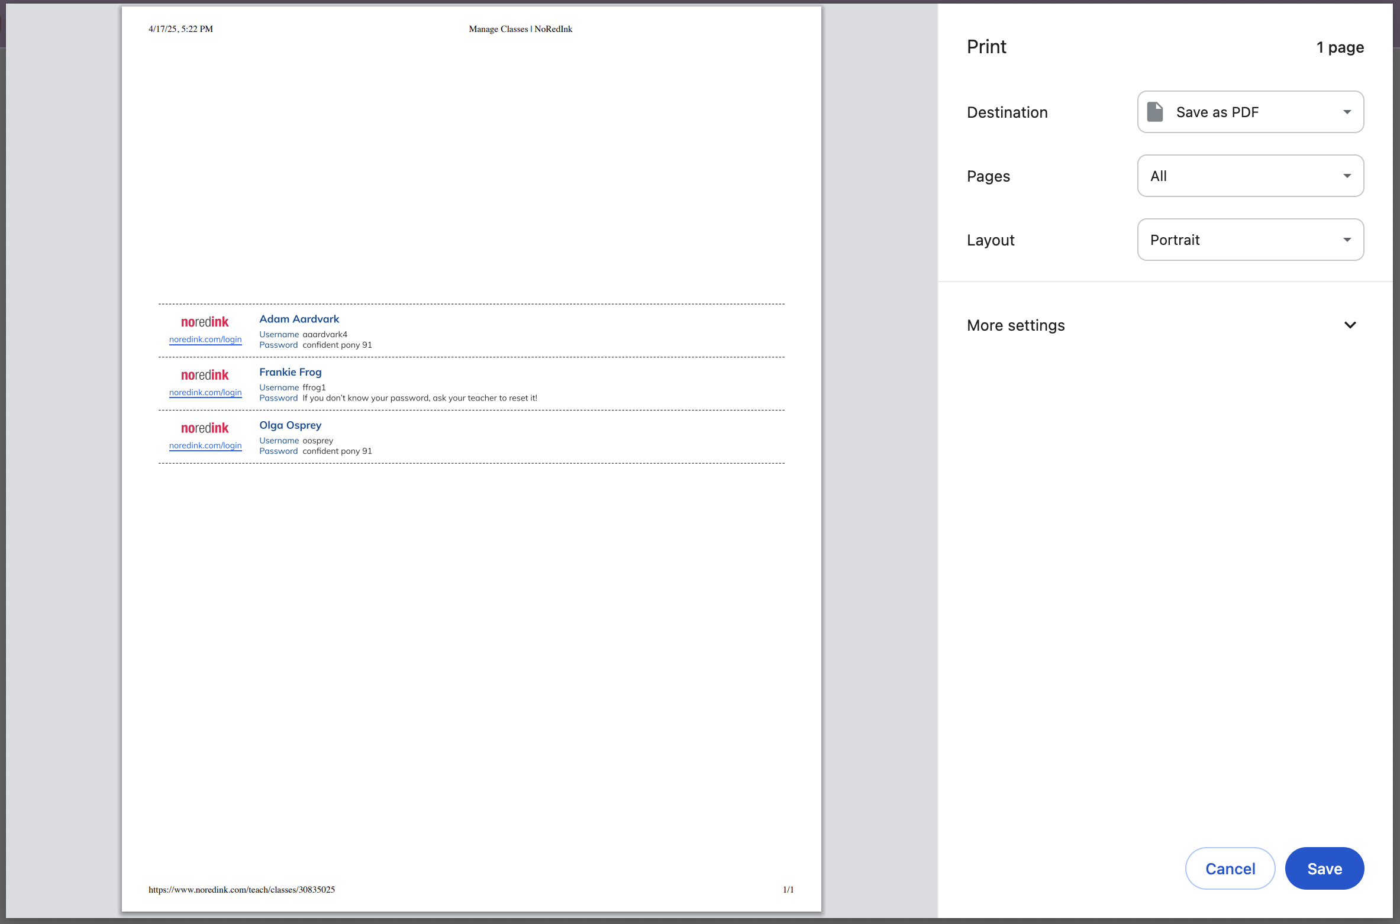Click the Save button

[x=1324, y=868]
